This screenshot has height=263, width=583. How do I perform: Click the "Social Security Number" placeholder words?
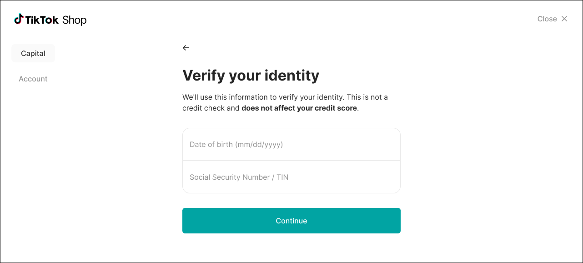coord(230,177)
